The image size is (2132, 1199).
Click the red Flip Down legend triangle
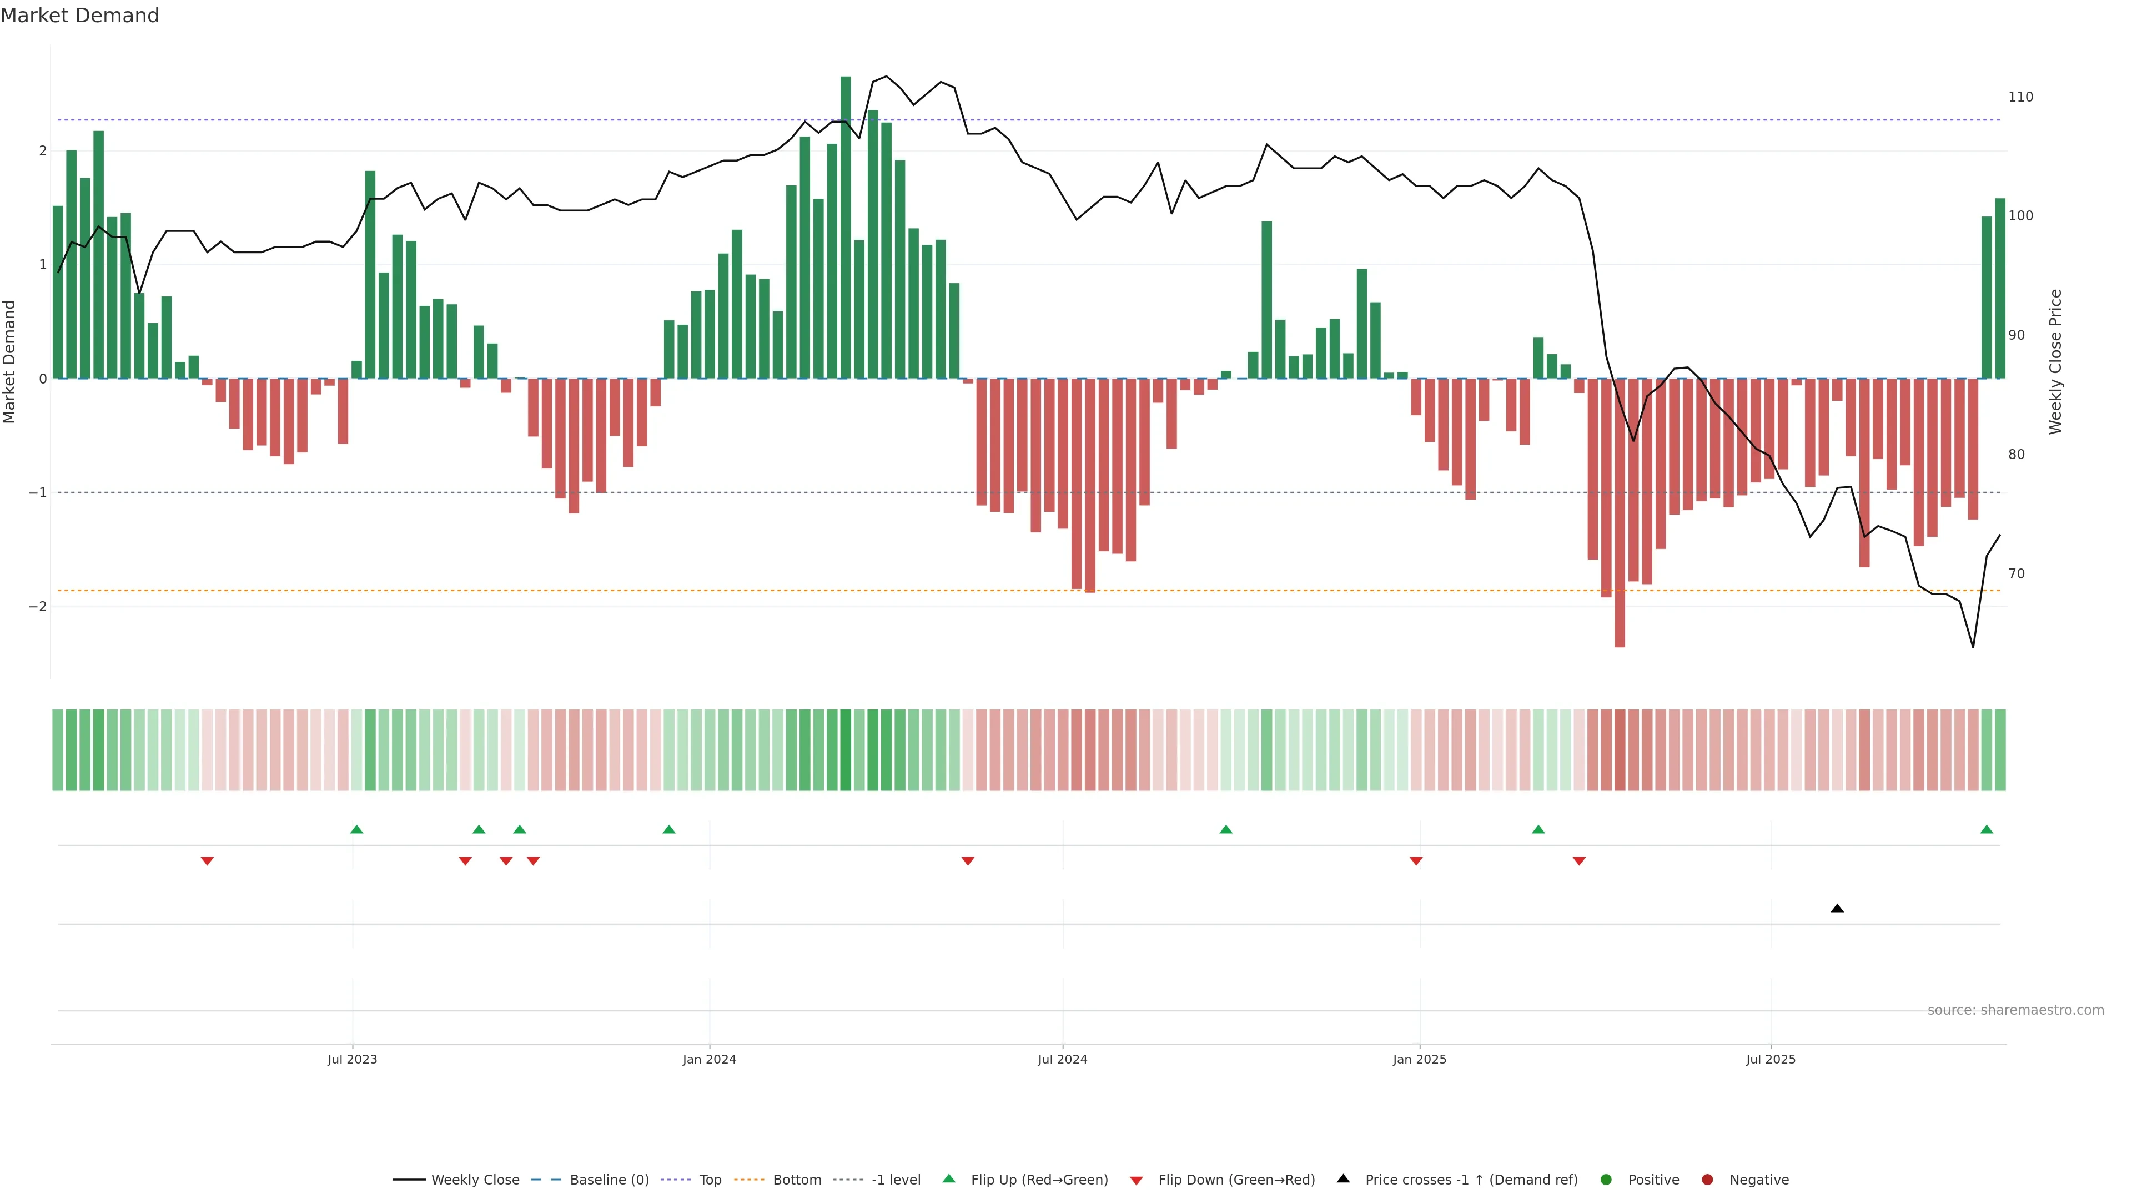click(x=1137, y=1181)
